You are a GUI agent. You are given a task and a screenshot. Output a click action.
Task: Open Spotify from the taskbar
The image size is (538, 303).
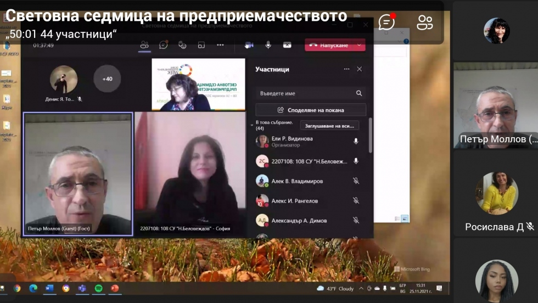click(x=98, y=289)
